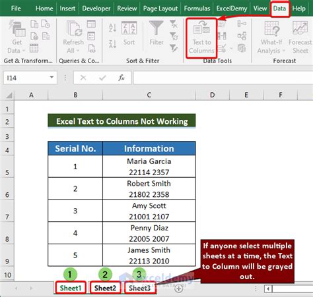Click the Name Box showing I14
The height and width of the screenshot is (297, 313).
(x=26, y=78)
